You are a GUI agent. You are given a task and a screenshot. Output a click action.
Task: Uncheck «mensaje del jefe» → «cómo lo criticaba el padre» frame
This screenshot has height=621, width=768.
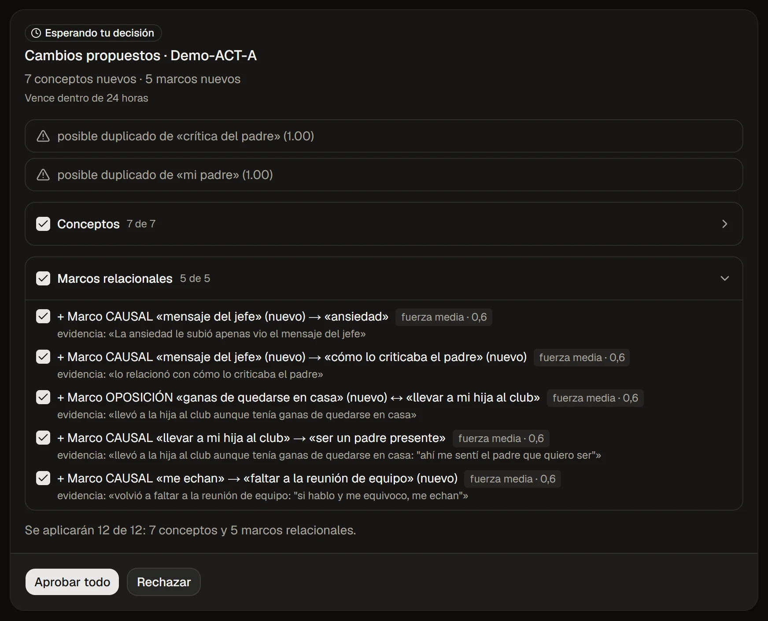tap(43, 357)
